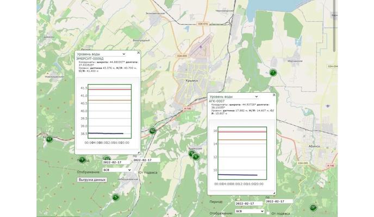Click the vertical scrollbar at top right
374x217 pixels.
334,16
